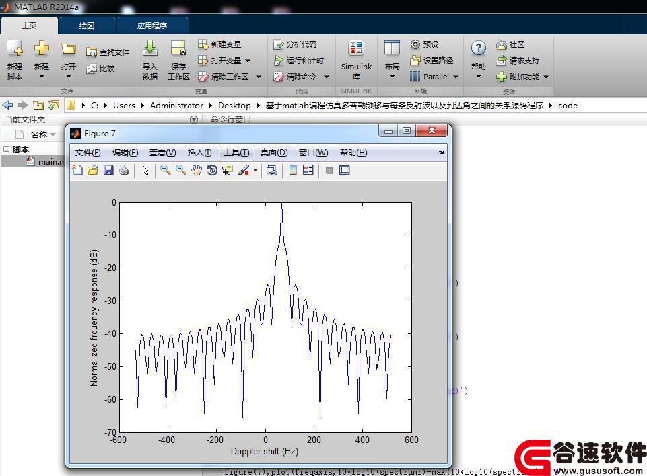Click Back arrow in address bar

[8, 105]
